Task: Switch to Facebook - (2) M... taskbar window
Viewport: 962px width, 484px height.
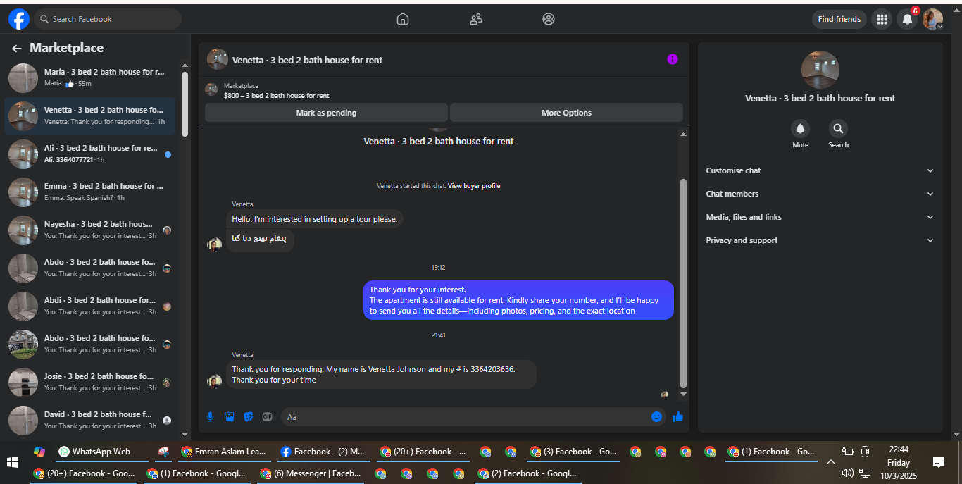Action: click(x=323, y=452)
